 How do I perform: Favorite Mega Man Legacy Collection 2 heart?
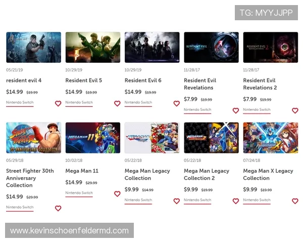click(236, 201)
